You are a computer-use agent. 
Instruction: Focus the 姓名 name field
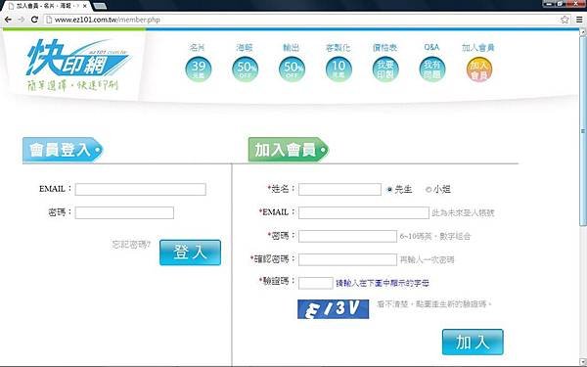tap(339, 189)
